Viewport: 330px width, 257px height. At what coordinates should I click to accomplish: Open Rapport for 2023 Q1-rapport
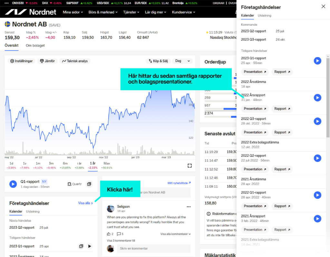click(x=282, y=72)
